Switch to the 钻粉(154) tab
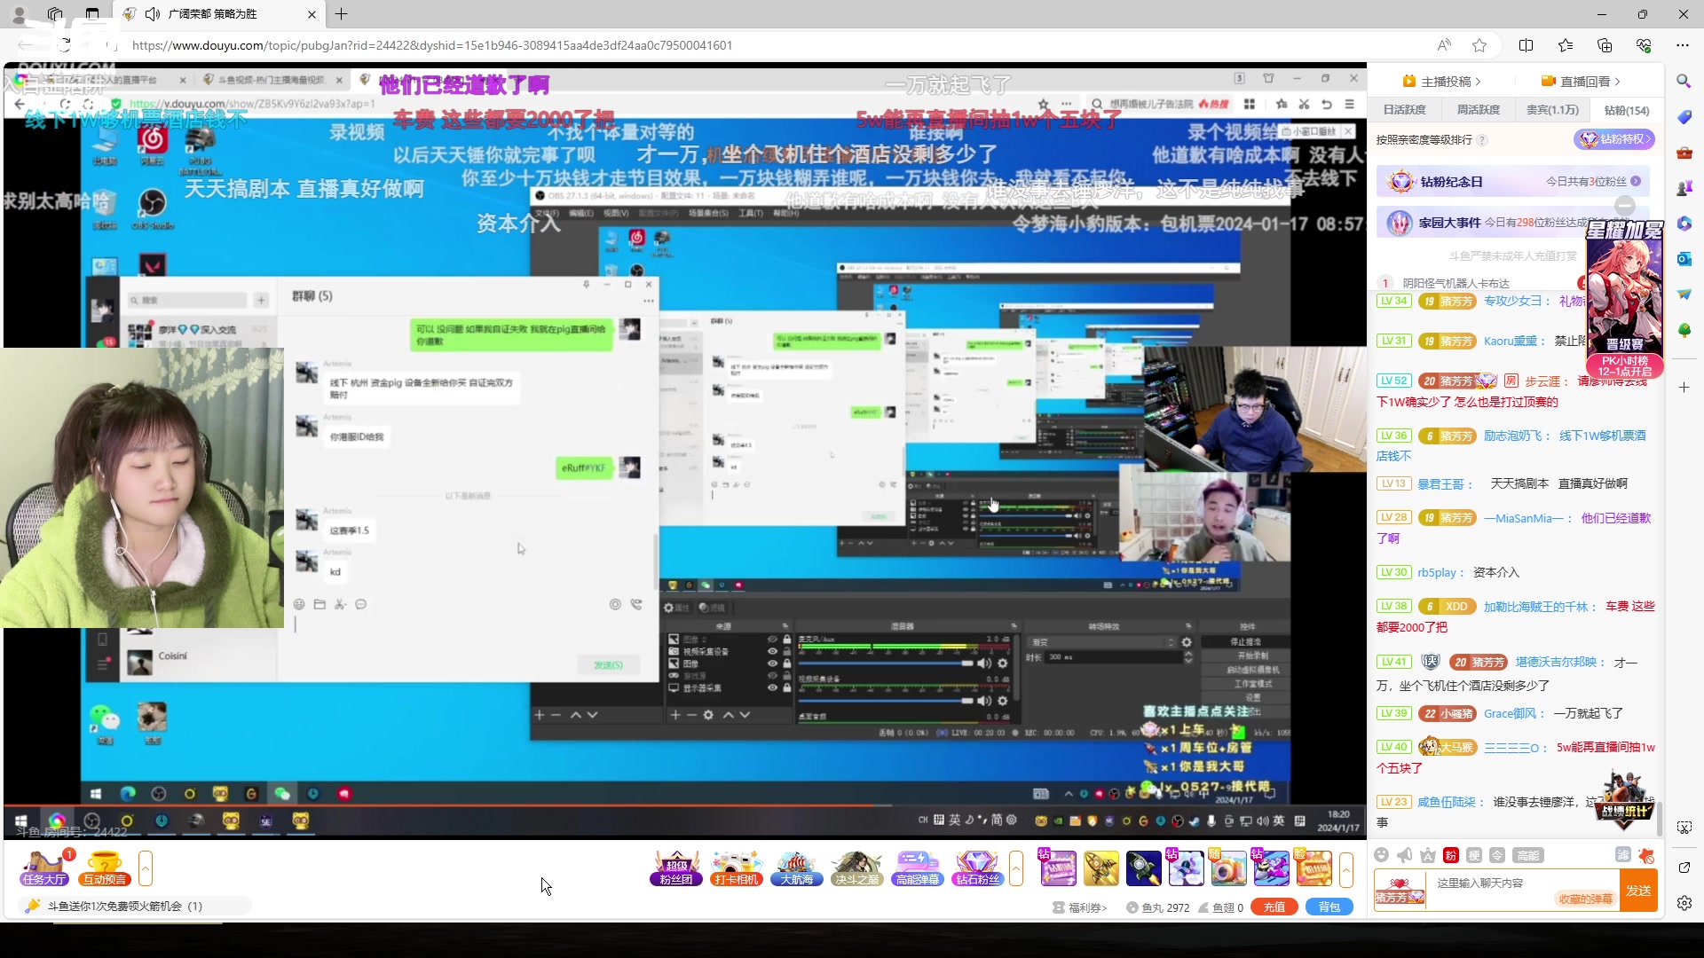This screenshot has width=1704, height=958. [x=1627, y=110]
